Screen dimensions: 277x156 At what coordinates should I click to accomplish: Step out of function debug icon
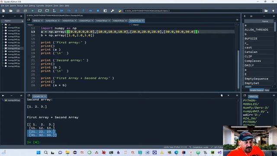tap(83, 11)
